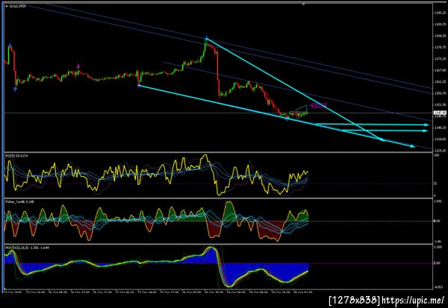Click the 1173.20 price axis label

440,59
